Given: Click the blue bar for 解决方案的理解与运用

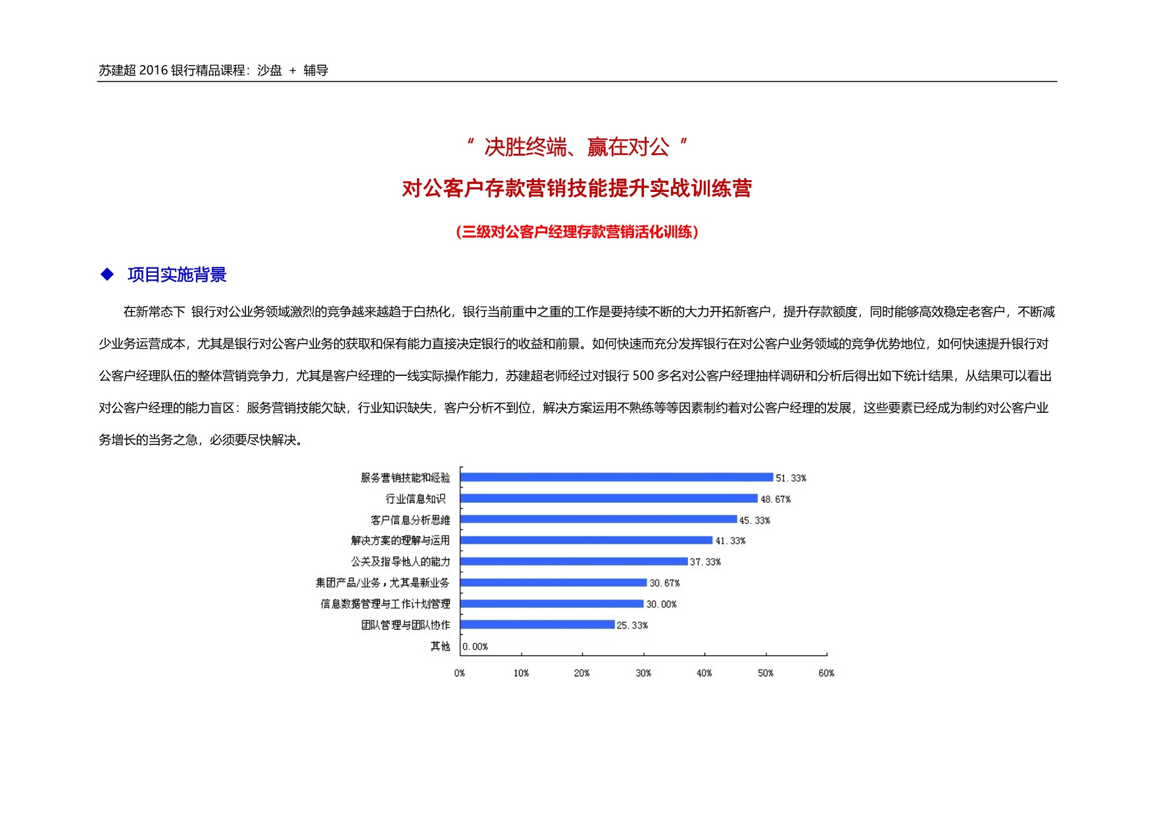Looking at the screenshot, I should 587,540.
